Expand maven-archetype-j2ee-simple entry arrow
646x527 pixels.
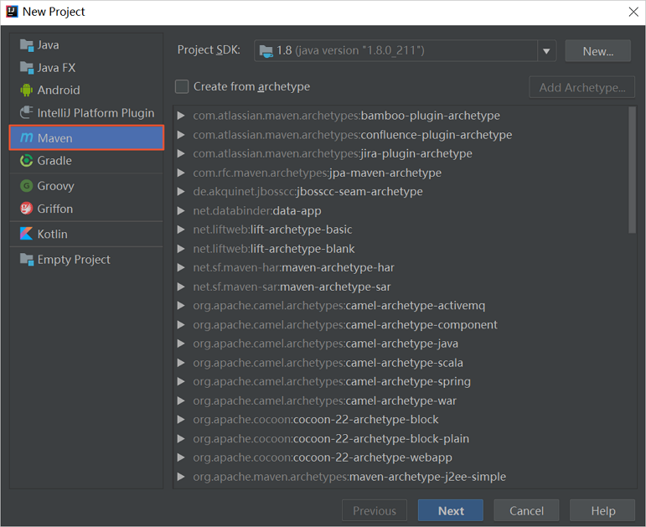pos(181,477)
